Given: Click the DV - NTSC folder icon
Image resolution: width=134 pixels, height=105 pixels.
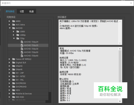Looking at the screenshot, I should tap(14, 76).
